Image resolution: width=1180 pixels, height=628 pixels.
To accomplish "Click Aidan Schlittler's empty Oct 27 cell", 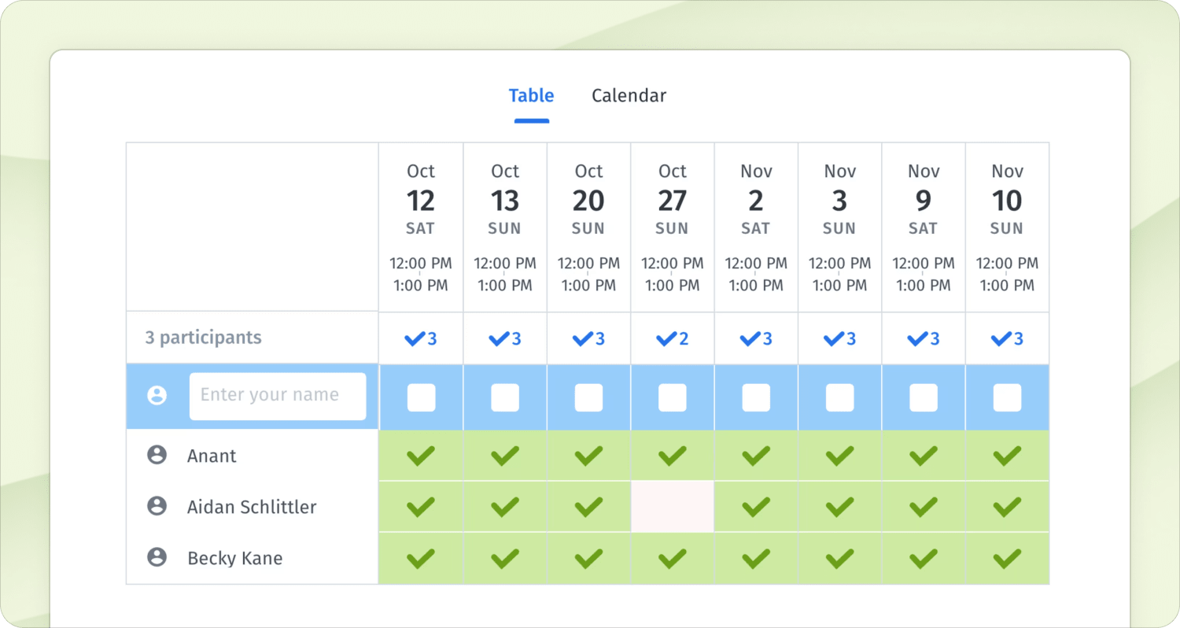I will point(673,506).
